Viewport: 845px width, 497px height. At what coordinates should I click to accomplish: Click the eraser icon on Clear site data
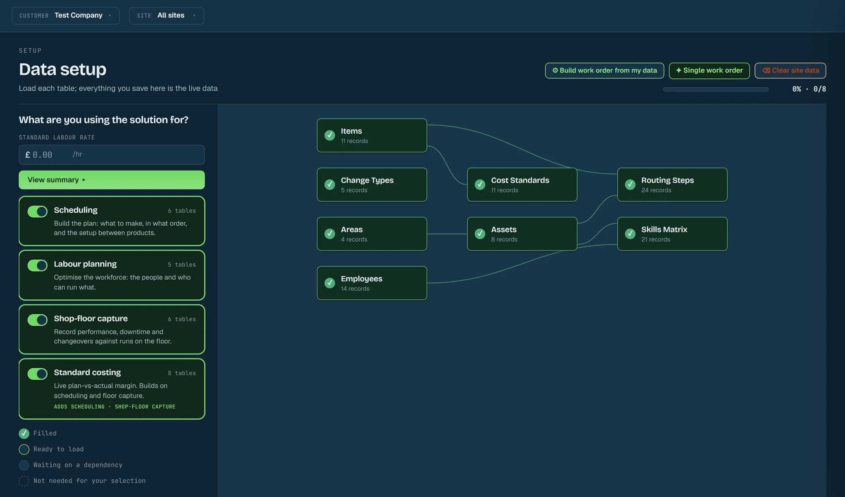coord(766,70)
